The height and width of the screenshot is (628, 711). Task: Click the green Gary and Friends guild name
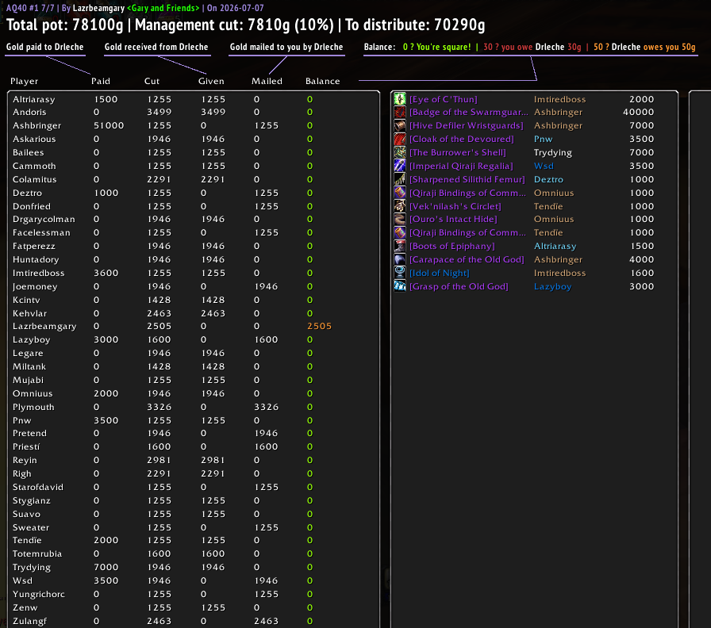pyautogui.click(x=163, y=8)
